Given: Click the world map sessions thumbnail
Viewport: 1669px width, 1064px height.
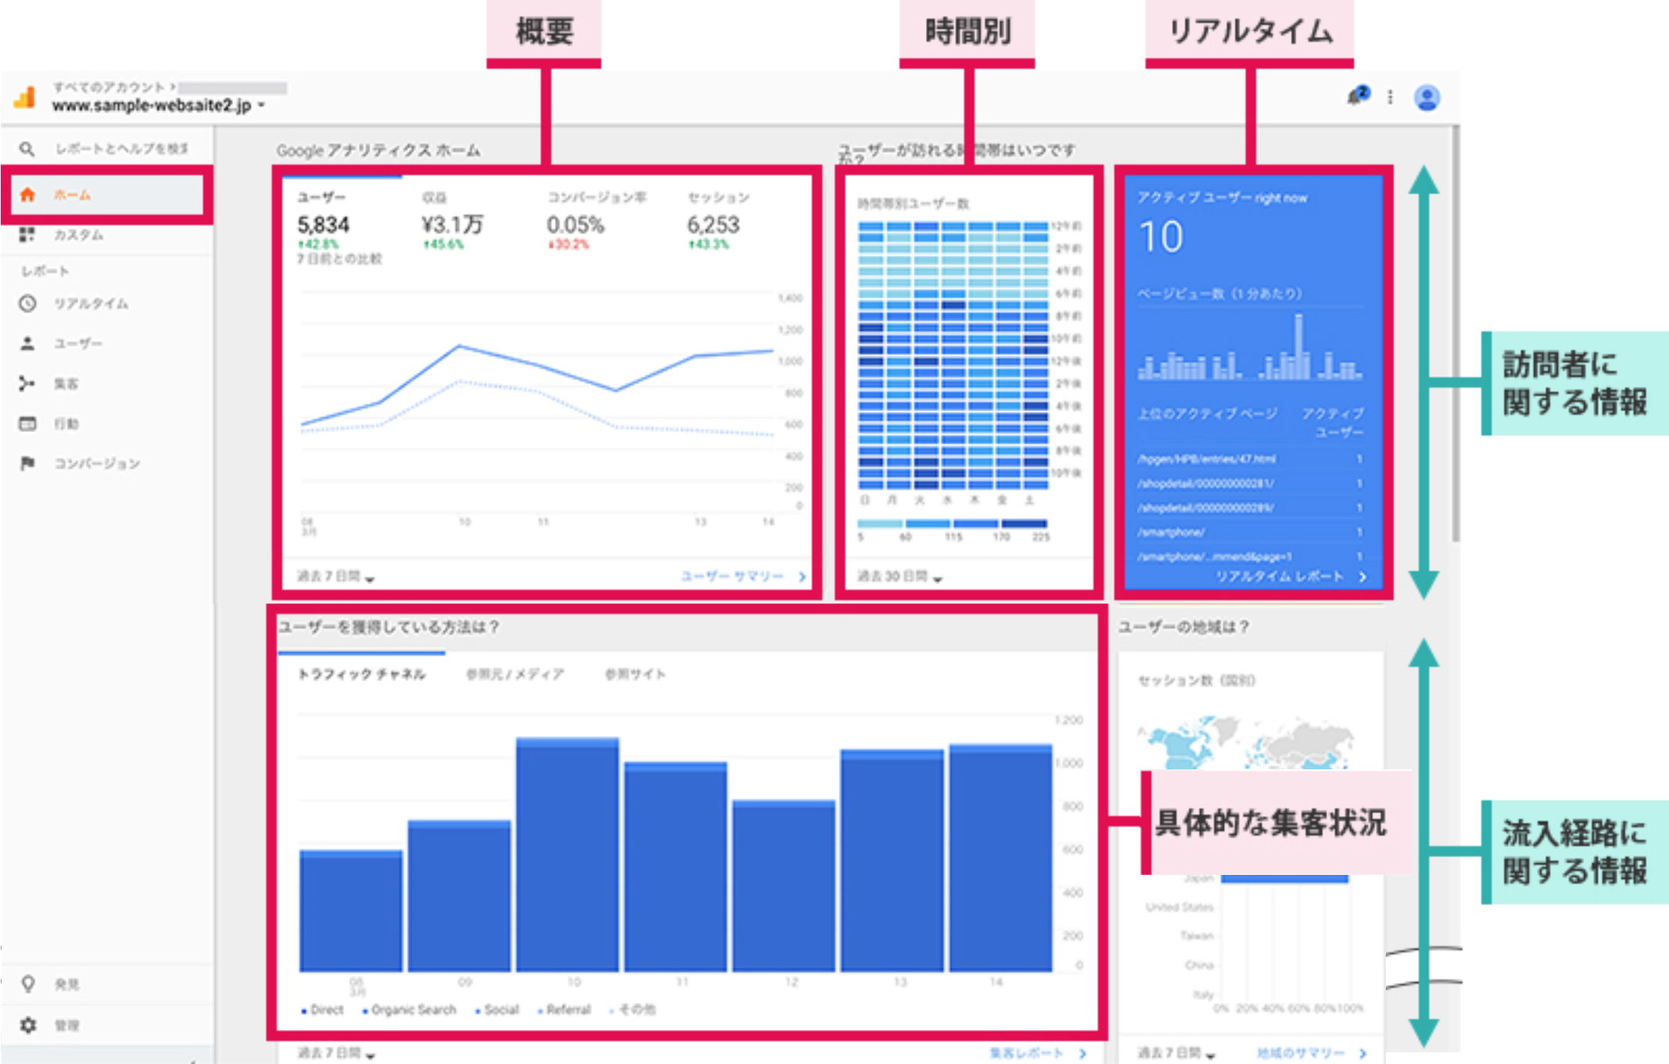Looking at the screenshot, I should coord(1245,742).
